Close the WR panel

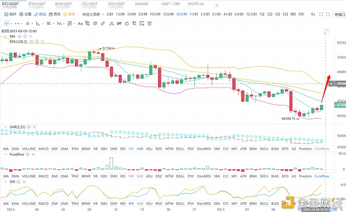(x=24, y=182)
